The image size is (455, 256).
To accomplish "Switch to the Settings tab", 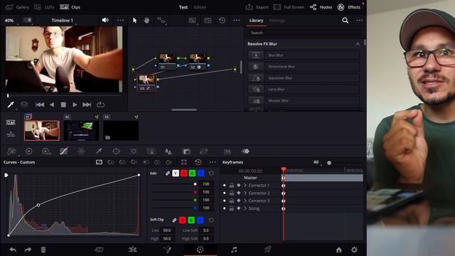I will coord(277,21).
